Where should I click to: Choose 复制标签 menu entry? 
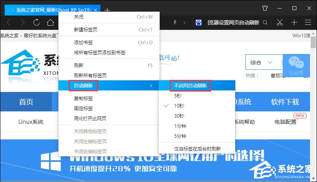pos(108,98)
